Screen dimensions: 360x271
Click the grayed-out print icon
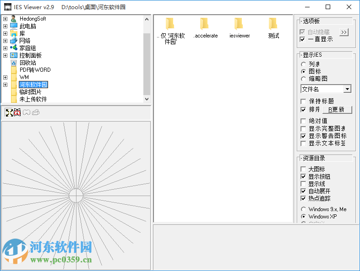pyautogui.click(x=36, y=112)
